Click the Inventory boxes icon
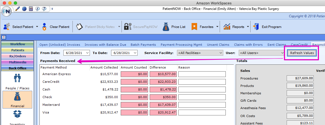 tap(17, 115)
